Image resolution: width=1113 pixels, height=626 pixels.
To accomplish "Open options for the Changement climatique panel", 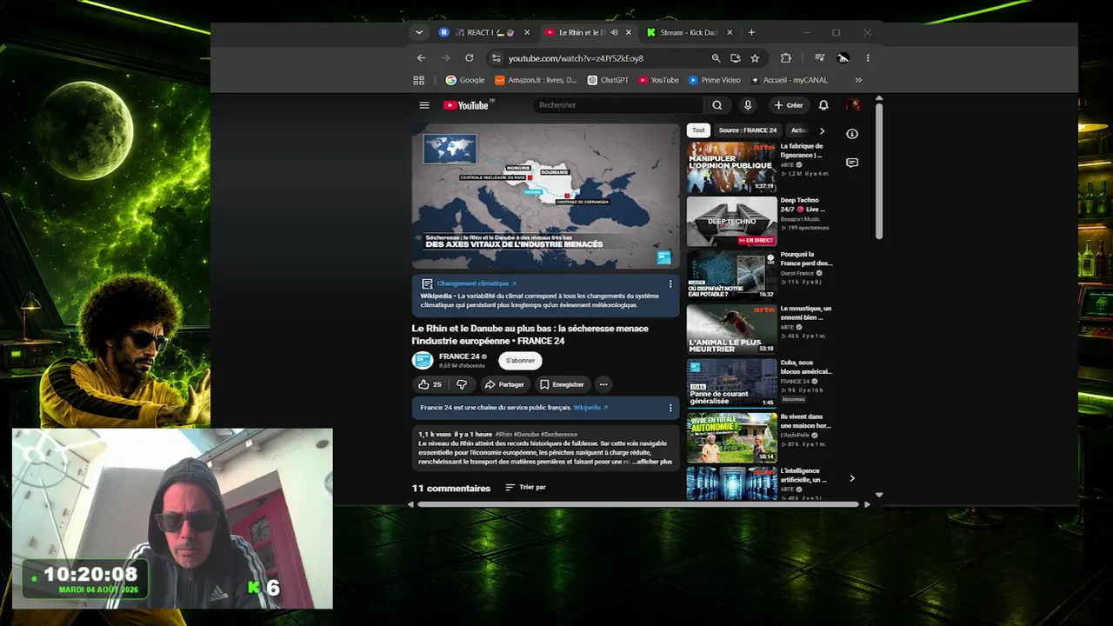I will click(670, 284).
